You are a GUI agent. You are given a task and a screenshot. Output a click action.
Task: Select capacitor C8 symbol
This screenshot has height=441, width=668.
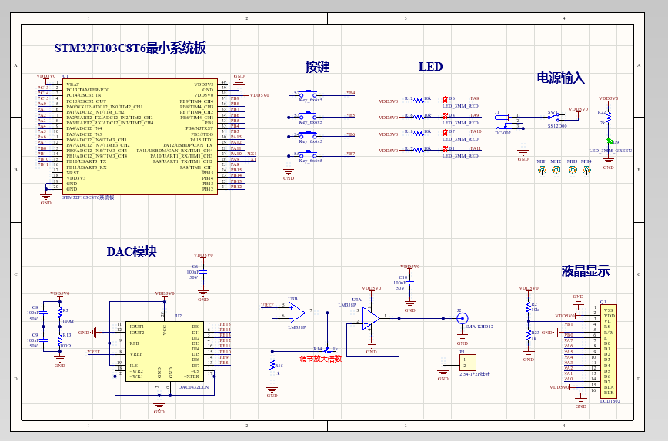click(x=43, y=313)
